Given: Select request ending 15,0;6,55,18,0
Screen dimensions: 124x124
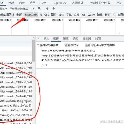Looking at the screenshot, I should (x=16, y=87).
